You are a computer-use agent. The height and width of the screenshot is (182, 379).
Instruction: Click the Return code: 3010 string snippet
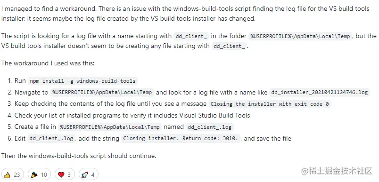[181, 138]
